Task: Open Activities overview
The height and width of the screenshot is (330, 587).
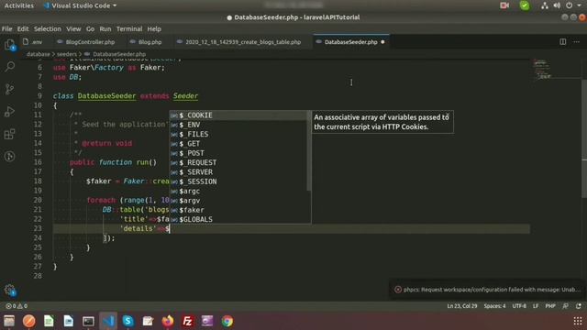Action: pyautogui.click(x=19, y=5)
